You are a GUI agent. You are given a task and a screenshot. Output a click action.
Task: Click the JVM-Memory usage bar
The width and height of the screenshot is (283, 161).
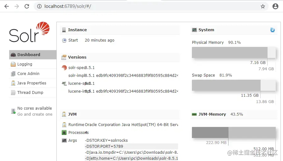pos(234,132)
